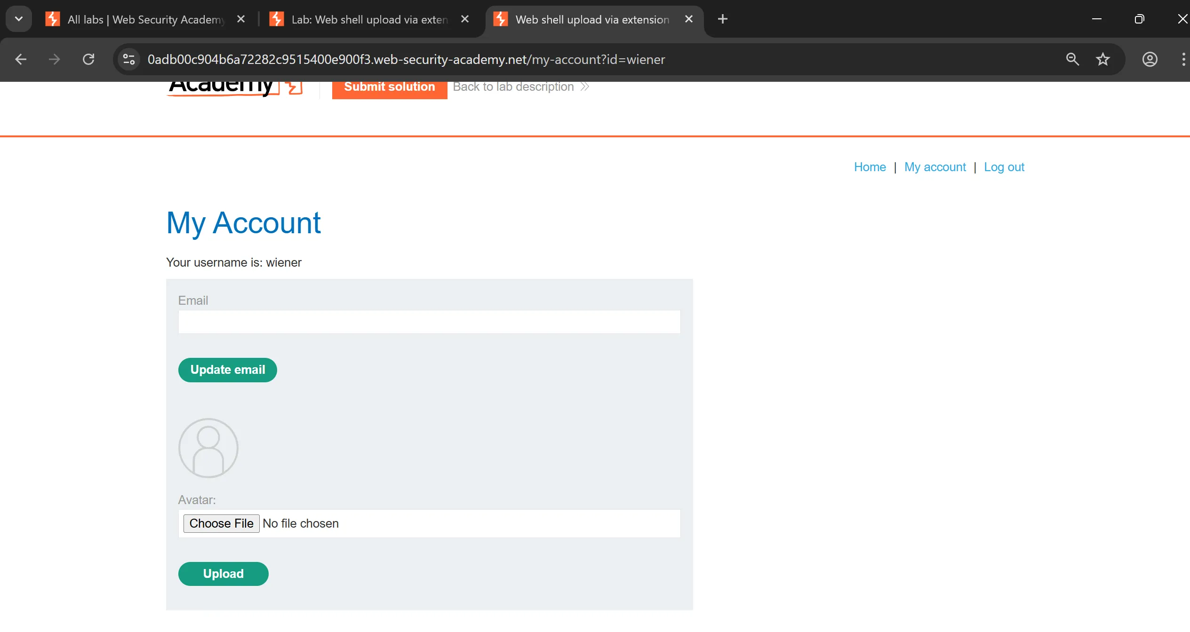Click Choose File for the avatar
The height and width of the screenshot is (632, 1190).
tap(221, 523)
